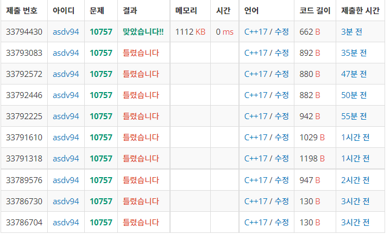Open asdv94 profile in submission 33786730 row
This screenshot has width=390, height=234.
[66, 201]
